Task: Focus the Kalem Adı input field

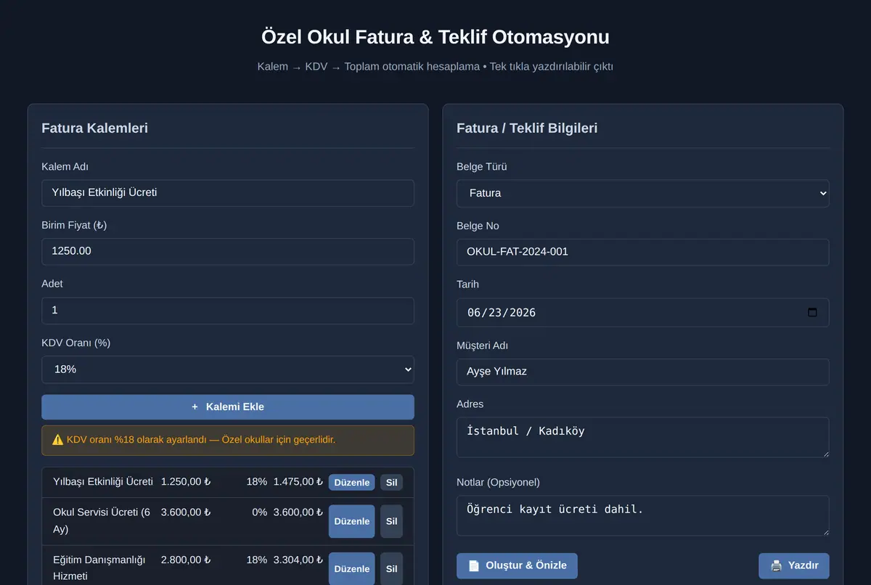Action: [228, 193]
